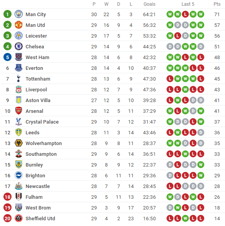The image size is (225, 226).
Task: Select the Everton table row name
Action: point(34,68)
